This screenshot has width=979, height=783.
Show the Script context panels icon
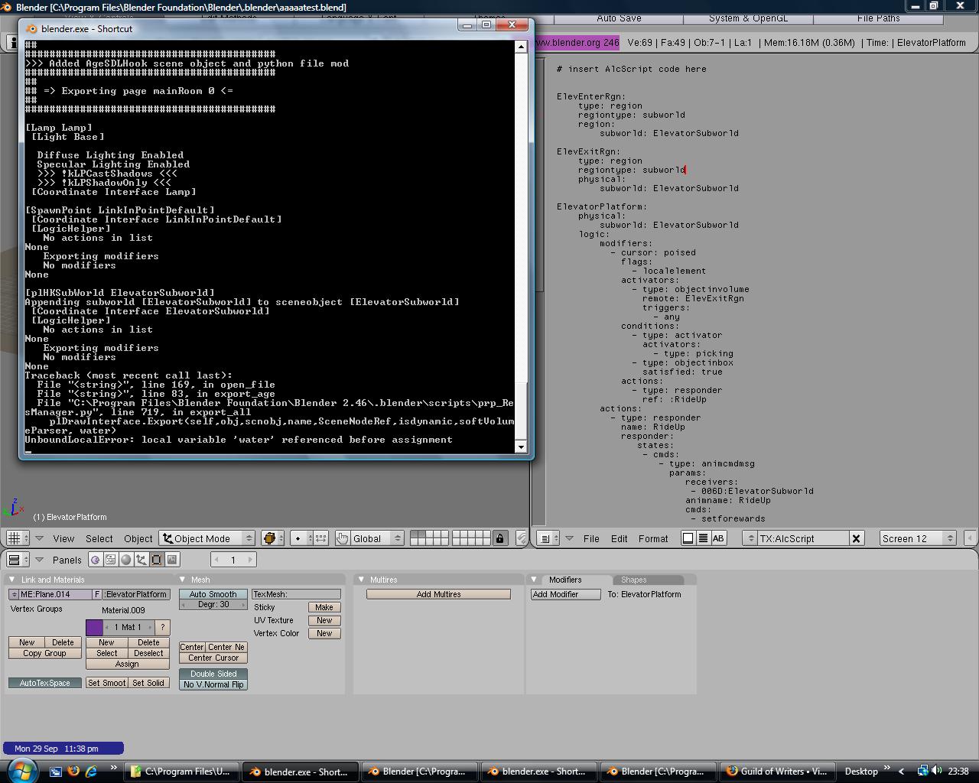click(111, 560)
